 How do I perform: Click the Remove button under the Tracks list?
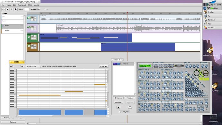click(x=13, y=122)
